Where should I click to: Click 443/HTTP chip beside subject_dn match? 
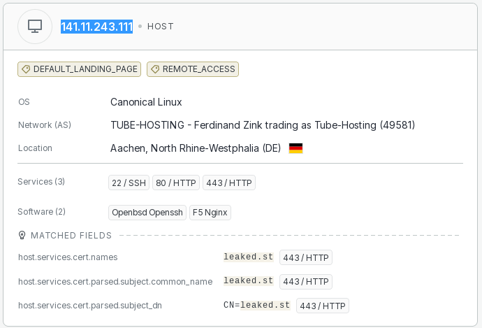click(323, 306)
